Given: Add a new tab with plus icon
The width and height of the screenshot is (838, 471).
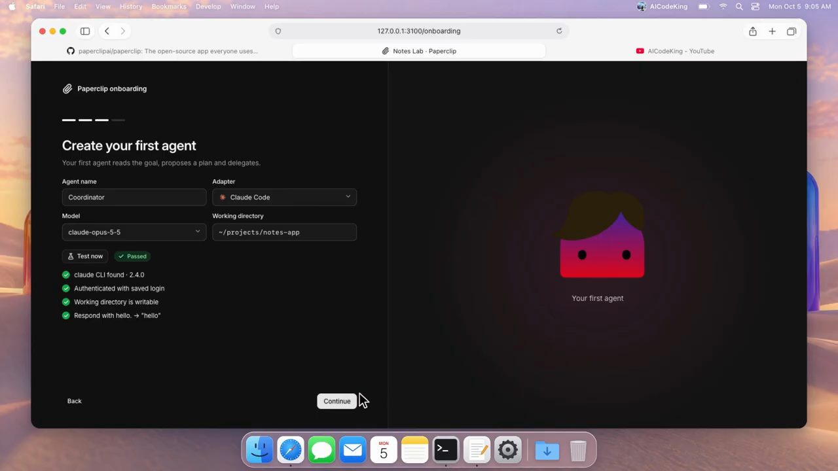Looking at the screenshot, I should 772,31.
